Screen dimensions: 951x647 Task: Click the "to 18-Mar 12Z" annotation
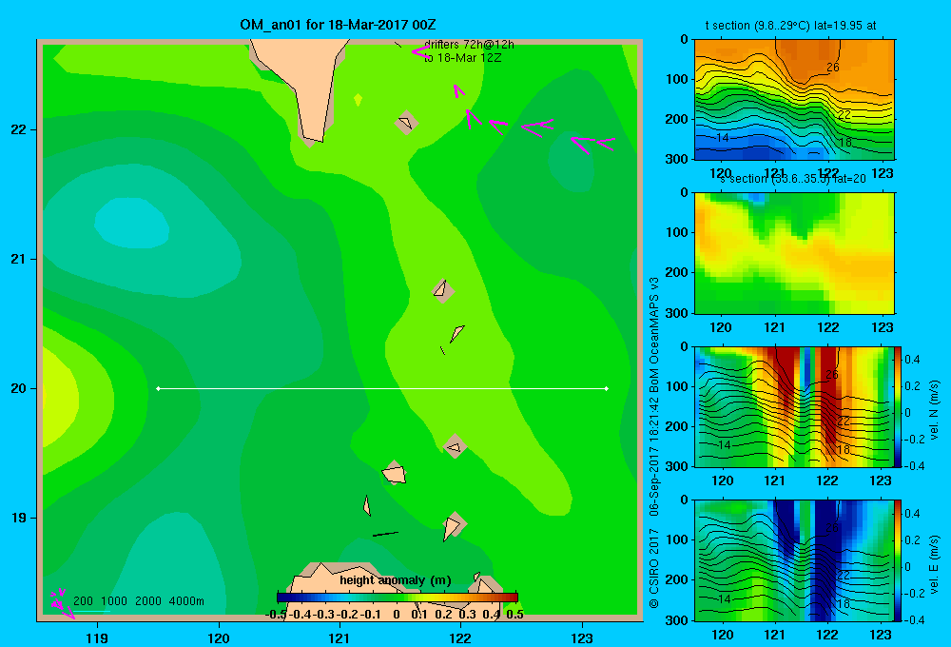click(x=463, y=58)
